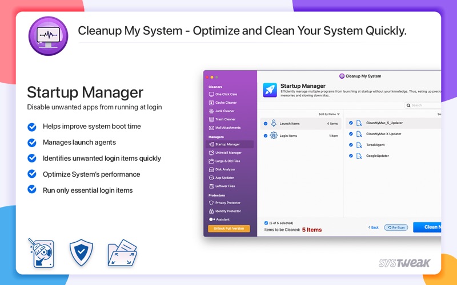The height and width of the screenshot is (285, 457).
Task: Click the Uninstall Manager icon
Action: point(211,153)
